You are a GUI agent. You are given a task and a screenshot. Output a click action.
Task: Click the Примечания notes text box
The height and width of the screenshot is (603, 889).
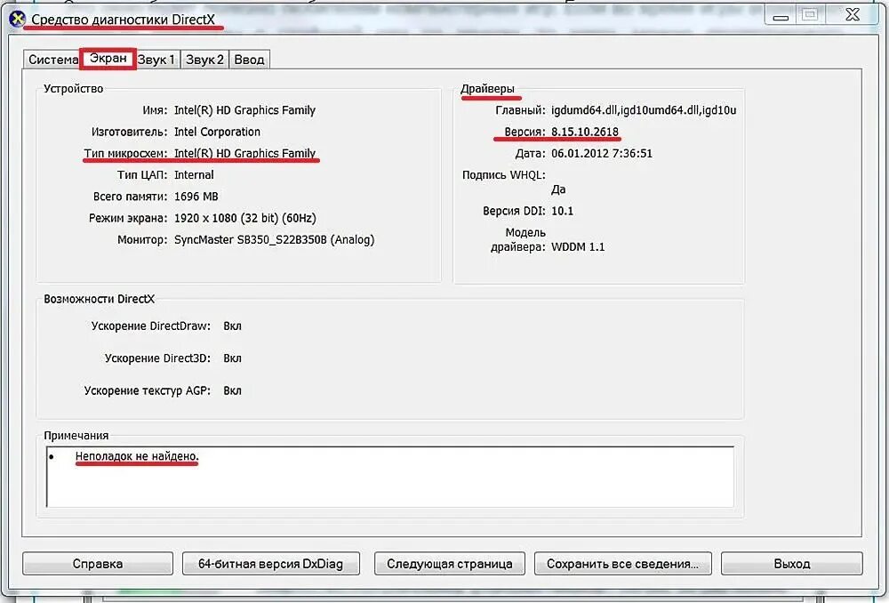(390, 477)
